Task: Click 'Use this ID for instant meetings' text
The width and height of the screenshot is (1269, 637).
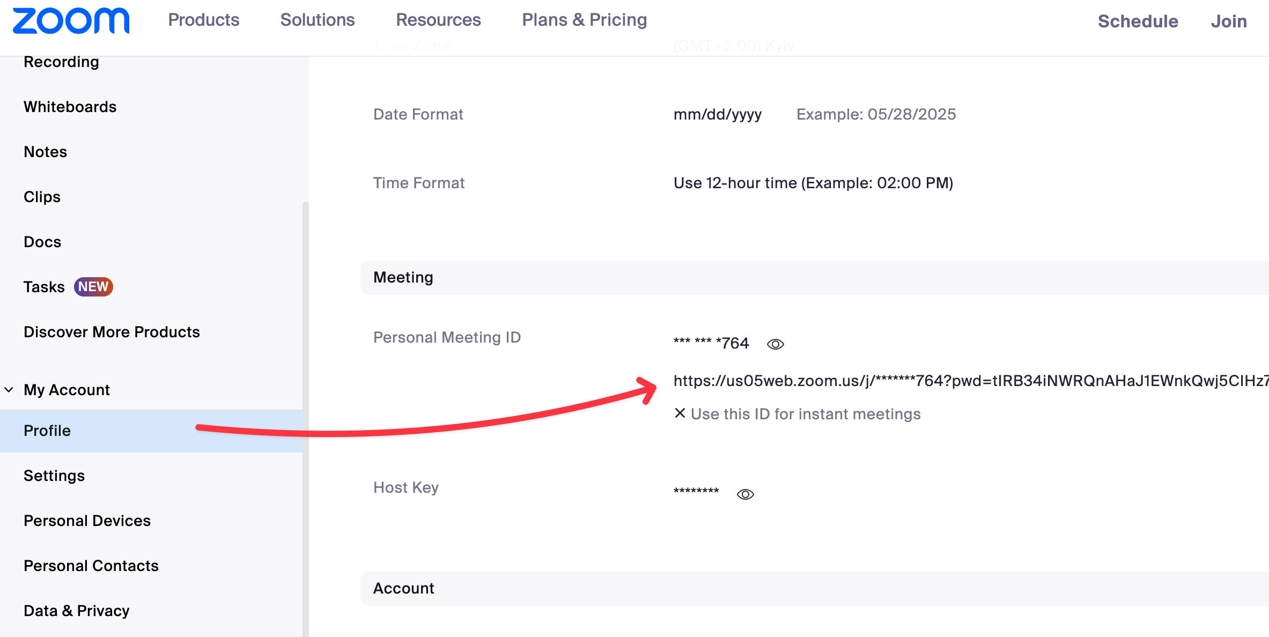Action: click(x=806, y=414)
